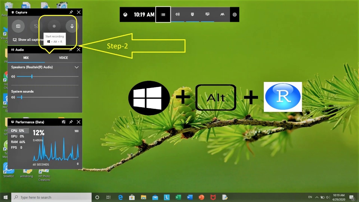Open Mail app from taskbar
359x202 pixels.
pos(155,197)
